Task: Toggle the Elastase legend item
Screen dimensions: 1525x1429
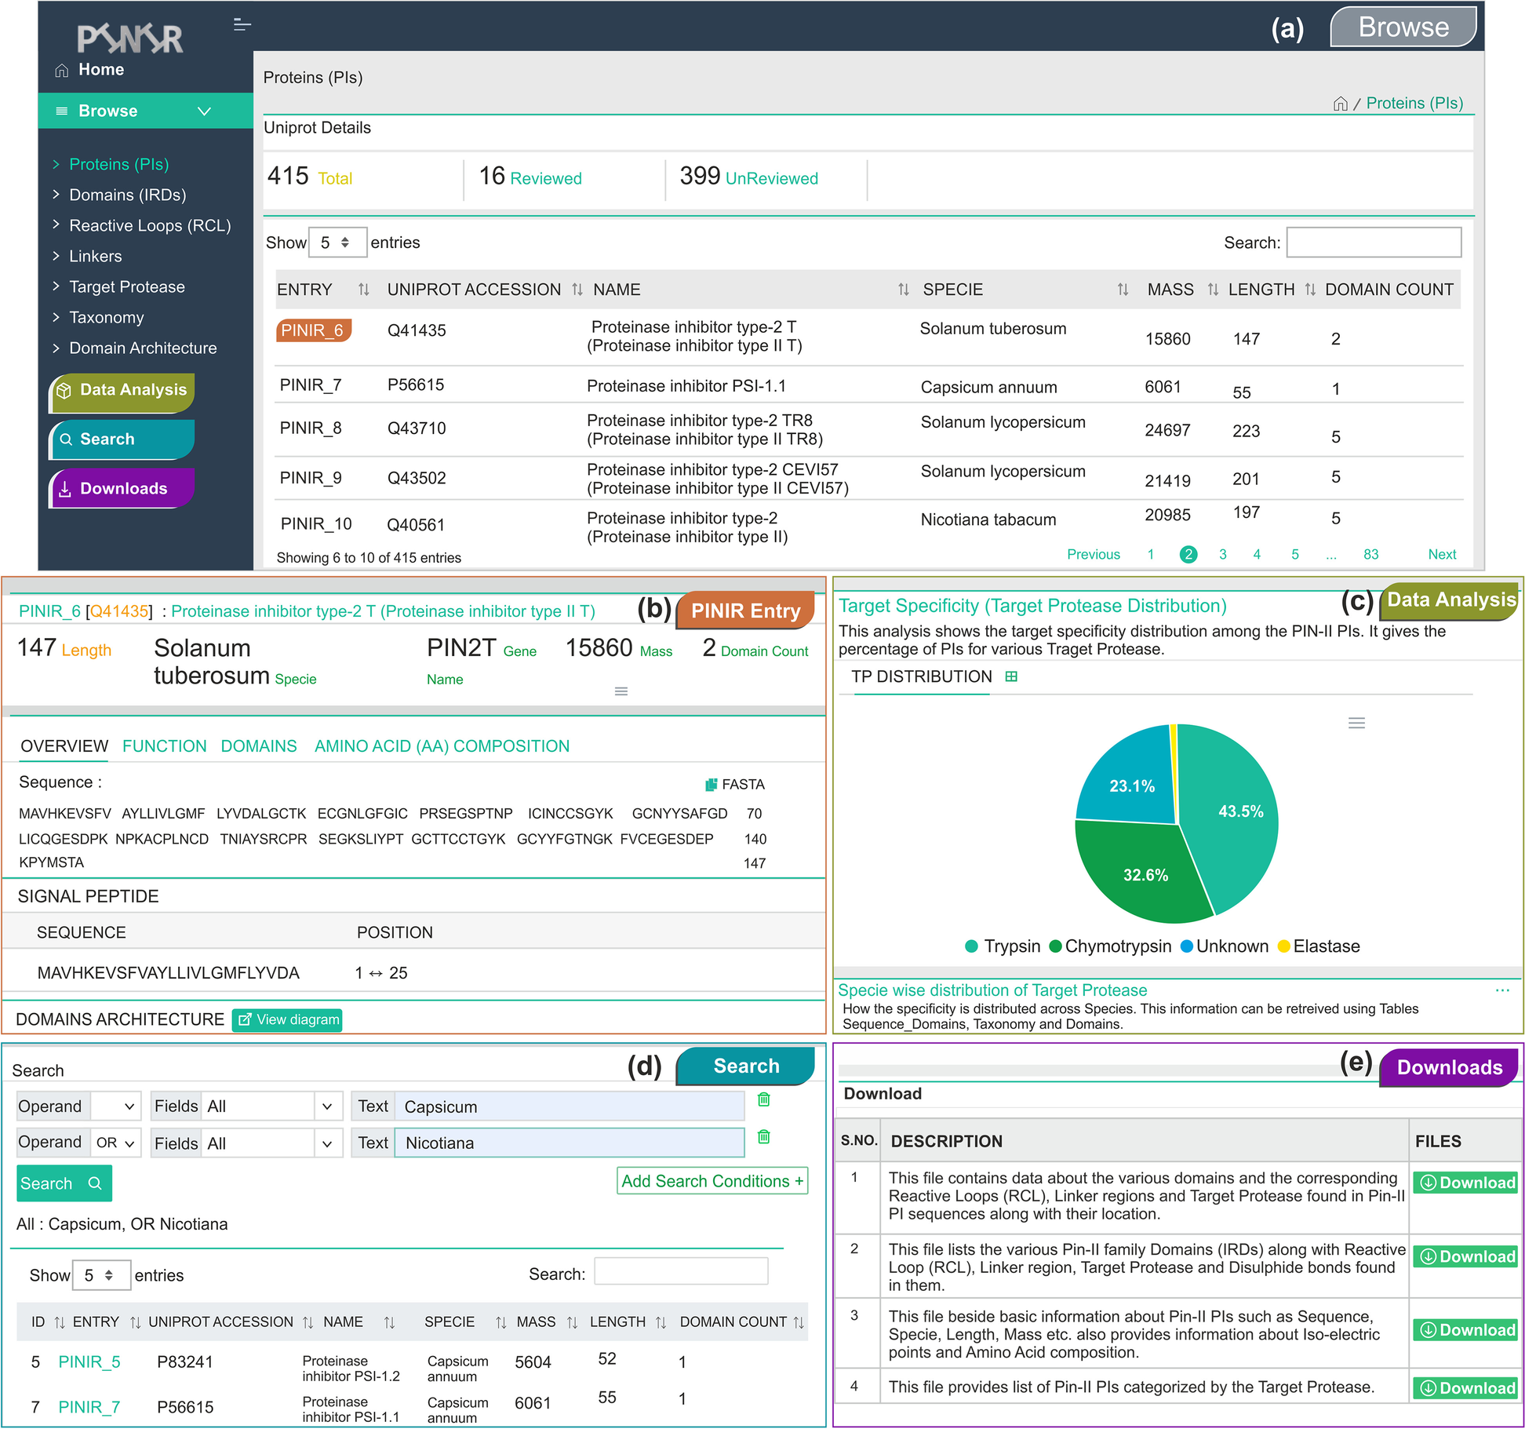Action: tap(1319, 946)
